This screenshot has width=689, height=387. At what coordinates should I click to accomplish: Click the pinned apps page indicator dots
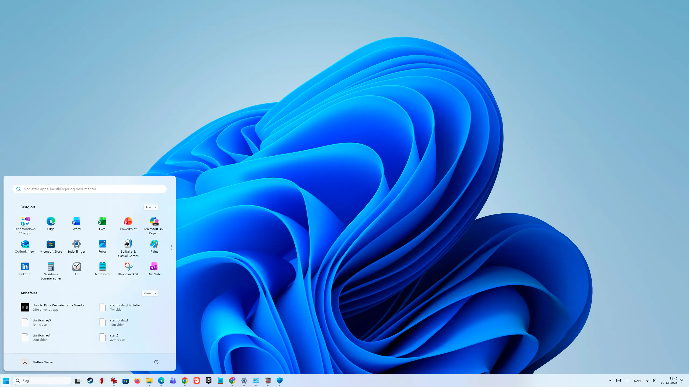coord(171,247)
